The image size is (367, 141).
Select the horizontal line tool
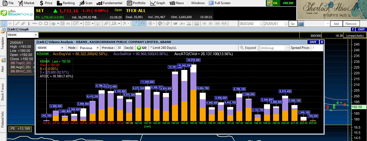[34, 24]
